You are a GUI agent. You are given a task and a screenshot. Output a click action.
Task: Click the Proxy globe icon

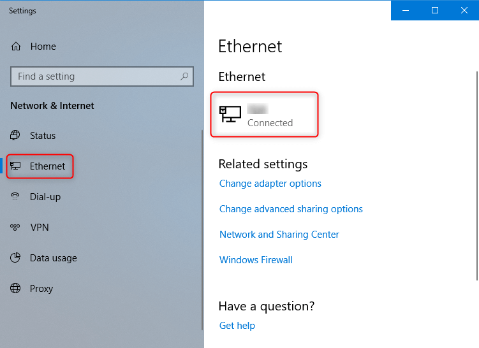point(16,289)
